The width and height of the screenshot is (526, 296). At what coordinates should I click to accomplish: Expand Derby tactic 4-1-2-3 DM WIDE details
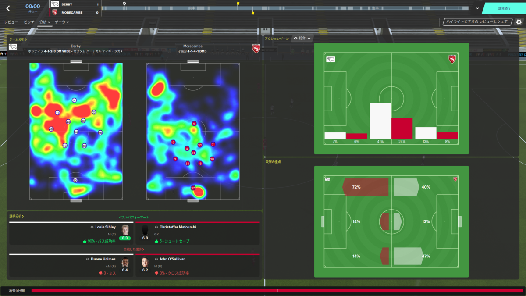[x=75, y=51]
